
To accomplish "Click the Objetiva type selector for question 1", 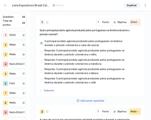I will click(120, 22).
